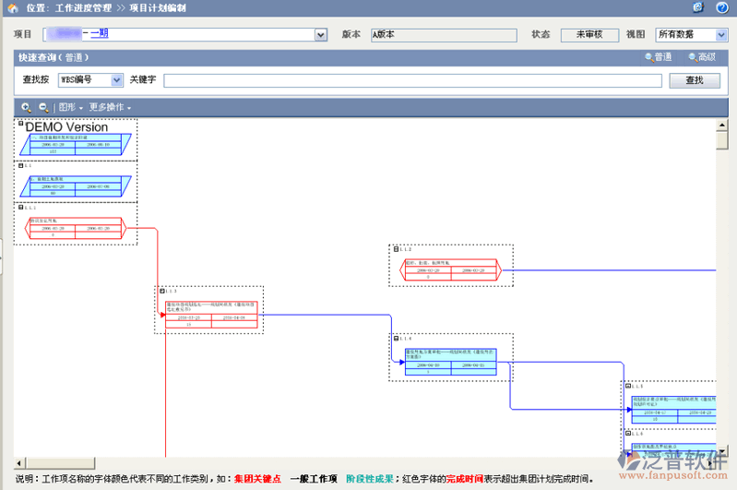Screen dimensions: 737x490
Task: Click the 查找 search button
Action: click(x=695, y=80)
